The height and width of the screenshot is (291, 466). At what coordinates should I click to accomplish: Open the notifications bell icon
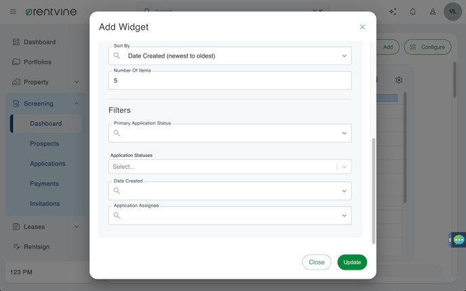(x=412, y=12)
